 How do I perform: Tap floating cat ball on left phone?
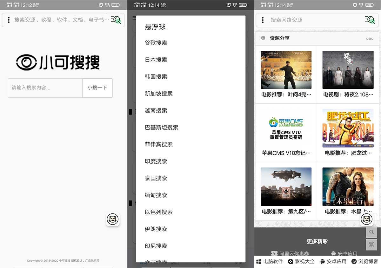tap(113, 219)
